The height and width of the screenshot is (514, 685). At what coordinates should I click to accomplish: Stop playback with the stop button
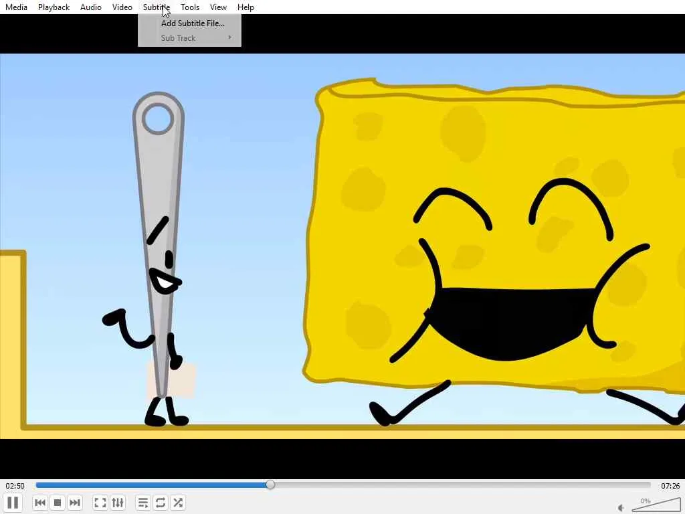pyautogui.click(x=58, y=503)
